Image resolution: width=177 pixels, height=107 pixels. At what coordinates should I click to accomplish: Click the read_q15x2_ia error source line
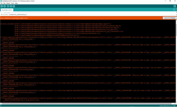click(x=19, y=47)
